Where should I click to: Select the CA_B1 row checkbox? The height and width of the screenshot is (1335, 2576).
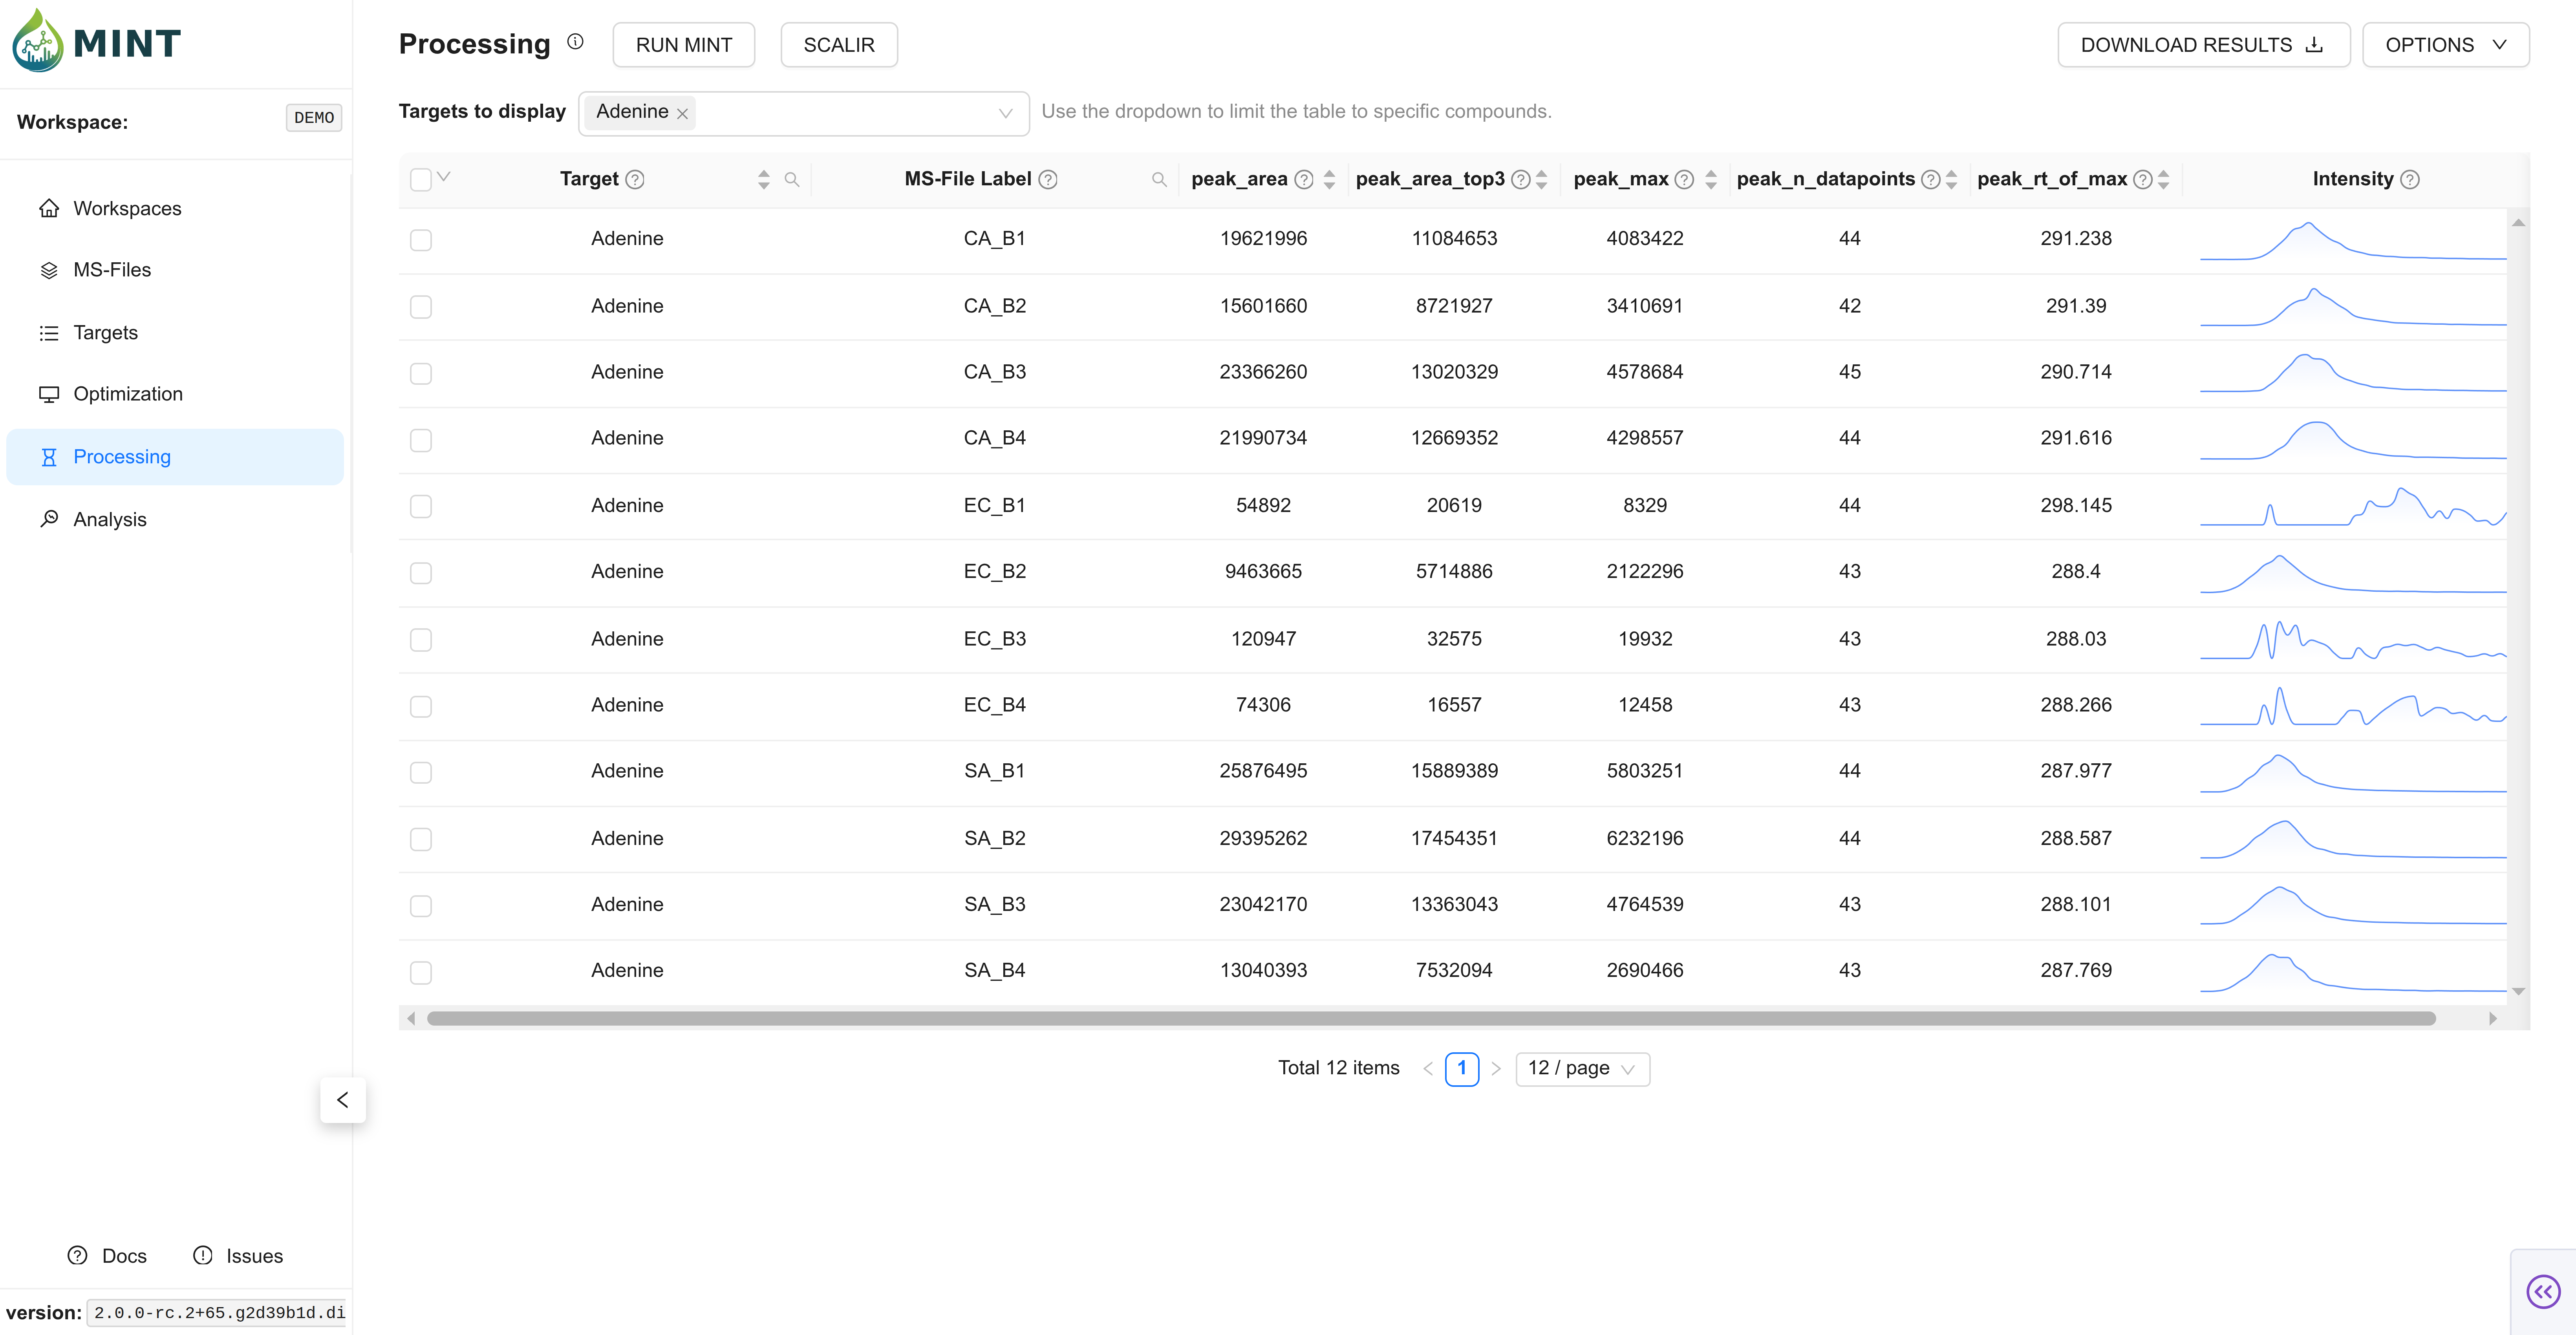(421, 240)
